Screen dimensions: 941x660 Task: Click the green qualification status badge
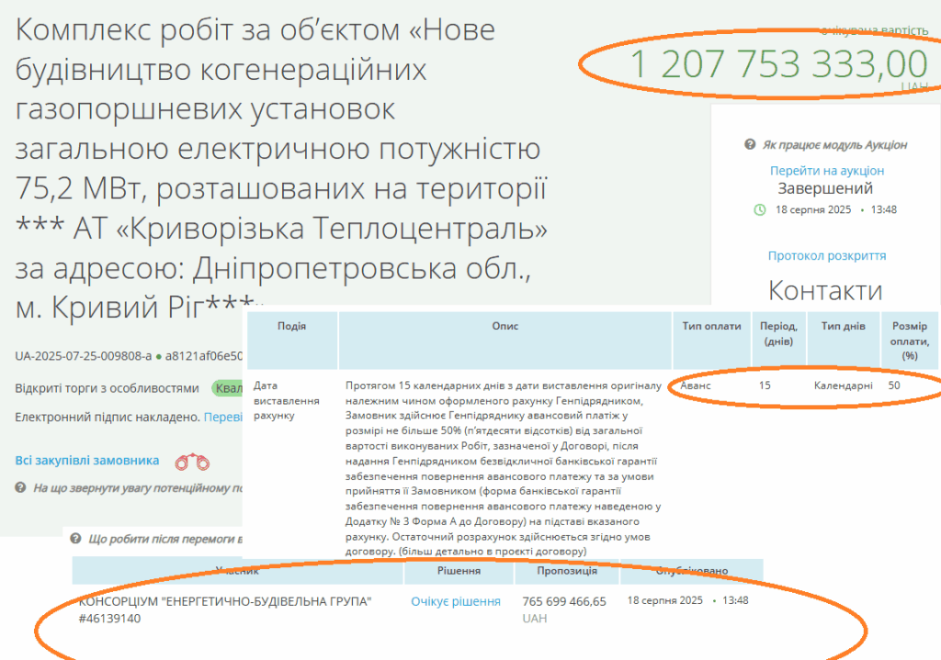point(228,387)
